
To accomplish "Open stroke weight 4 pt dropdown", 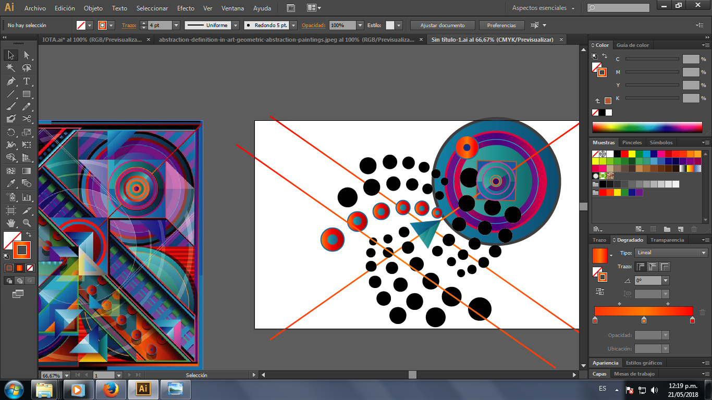I will [176, 25].
